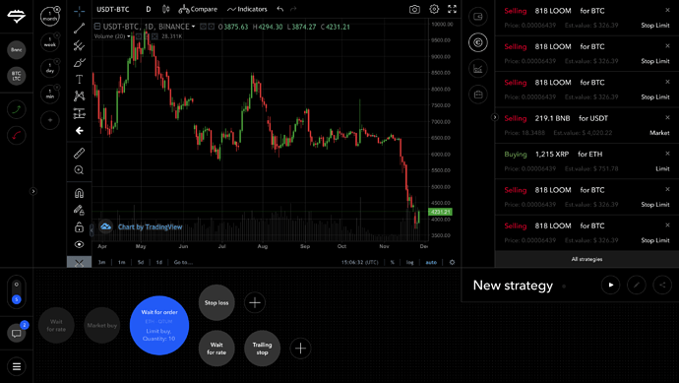Select the BTC LTC pair circle

click(17, 76)
